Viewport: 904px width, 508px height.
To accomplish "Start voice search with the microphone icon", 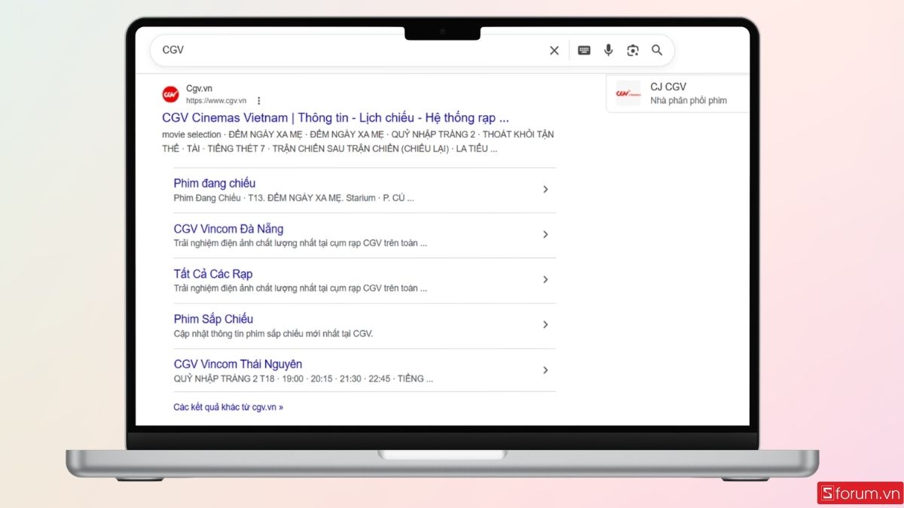I will pyautogui.click(x=608, y=50).
